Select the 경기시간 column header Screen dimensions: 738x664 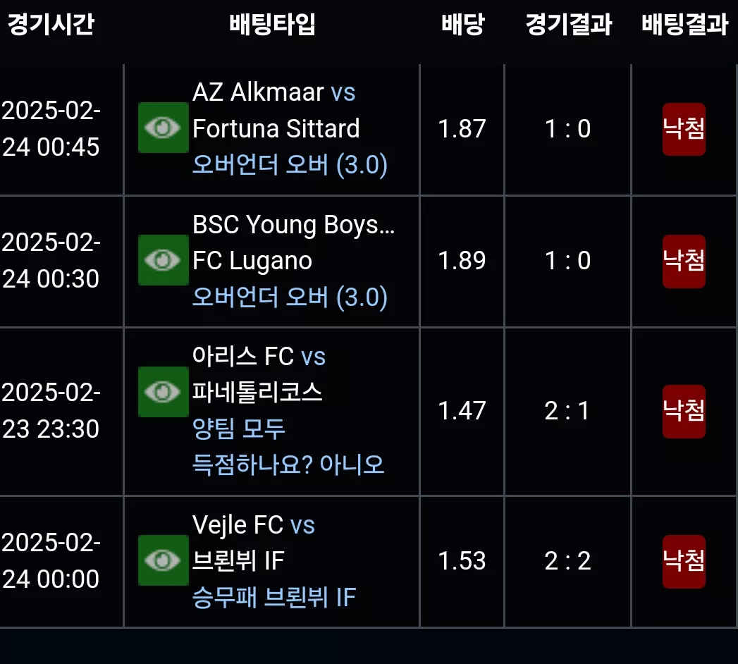coord(51,25)
